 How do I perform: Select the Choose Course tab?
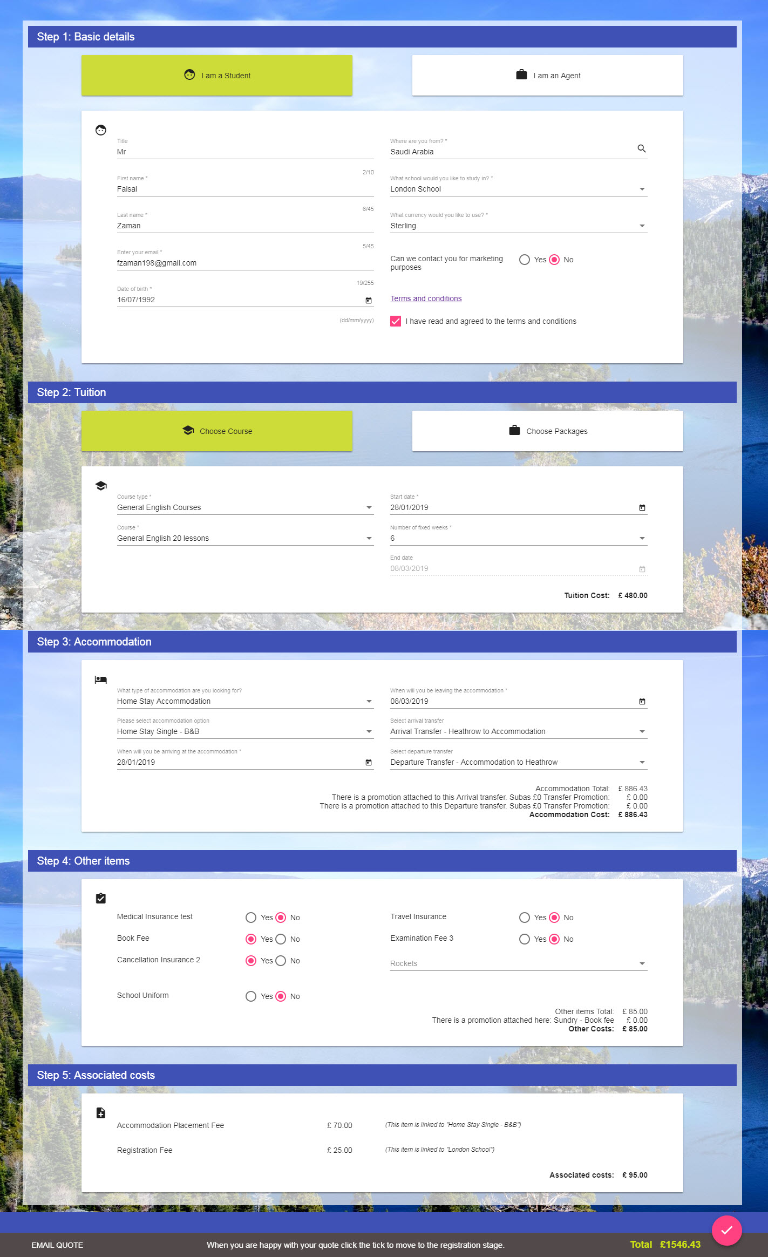pyautogui.click(x=217, y=431)
